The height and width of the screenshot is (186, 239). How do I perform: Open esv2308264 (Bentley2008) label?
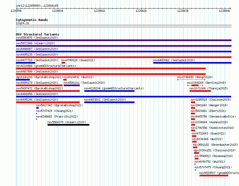click(207, 83)
